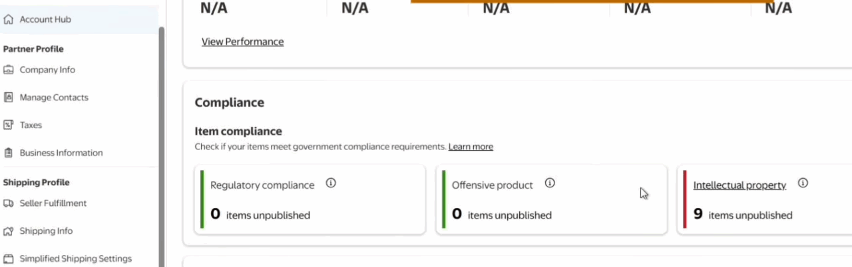Click the Simplified Shipping Settings box icon
Image resolution: width=852 pixels, height=267 pixels.
pyautogui.click(x=9, y=259)
